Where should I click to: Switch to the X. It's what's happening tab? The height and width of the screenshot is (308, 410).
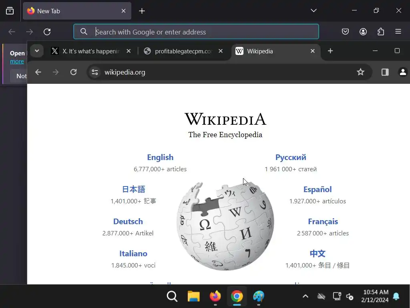(91, 51)
